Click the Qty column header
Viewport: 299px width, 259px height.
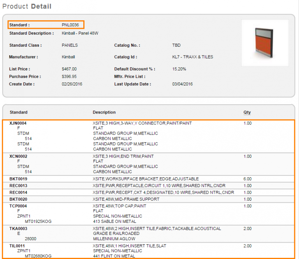tap(247, 112)
